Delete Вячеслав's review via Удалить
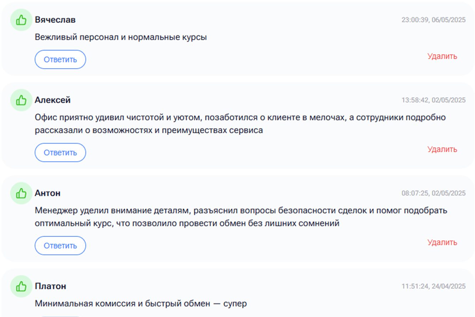The image size is (475, 317). tap(442, 56)
